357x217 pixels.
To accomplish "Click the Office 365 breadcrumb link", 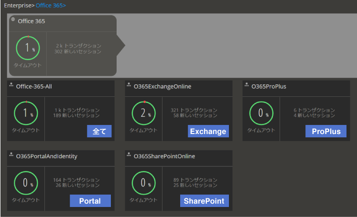I will tap(50, 5).
